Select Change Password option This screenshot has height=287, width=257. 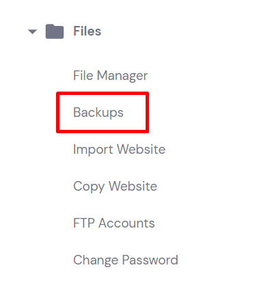pyautogui.click(x=126, y=260)
